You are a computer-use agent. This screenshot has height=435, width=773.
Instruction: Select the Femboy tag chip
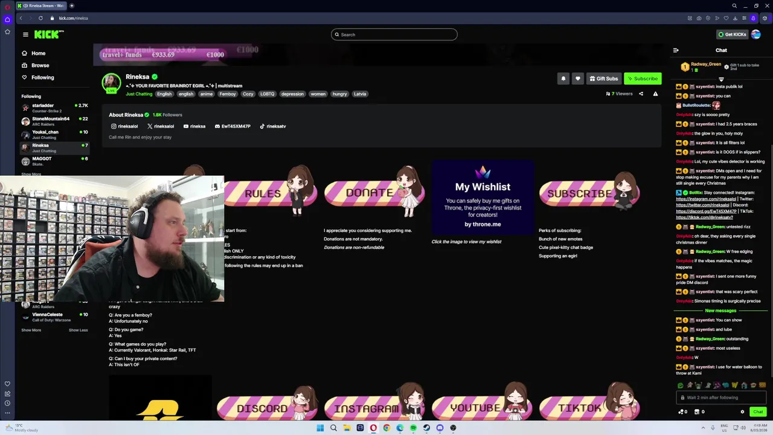coord(228,94)
